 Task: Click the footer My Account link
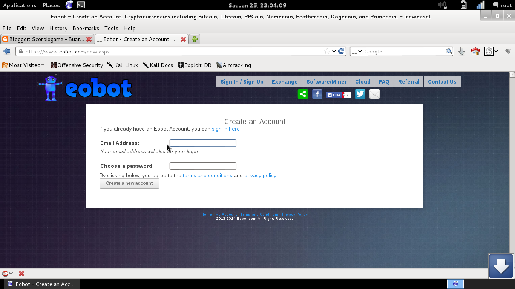tap(226, 214)
